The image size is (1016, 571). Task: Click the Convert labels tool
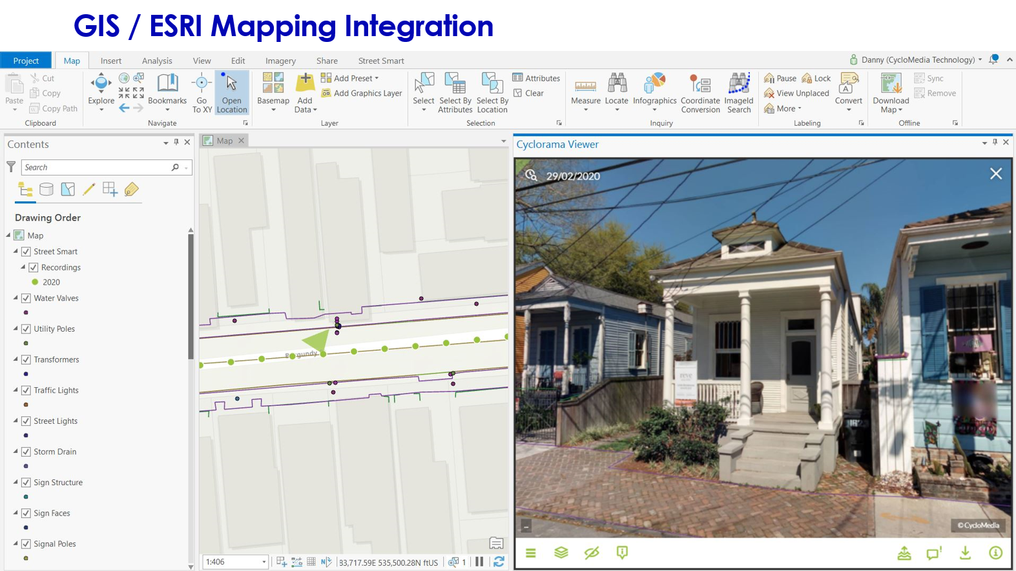[849, 91]
